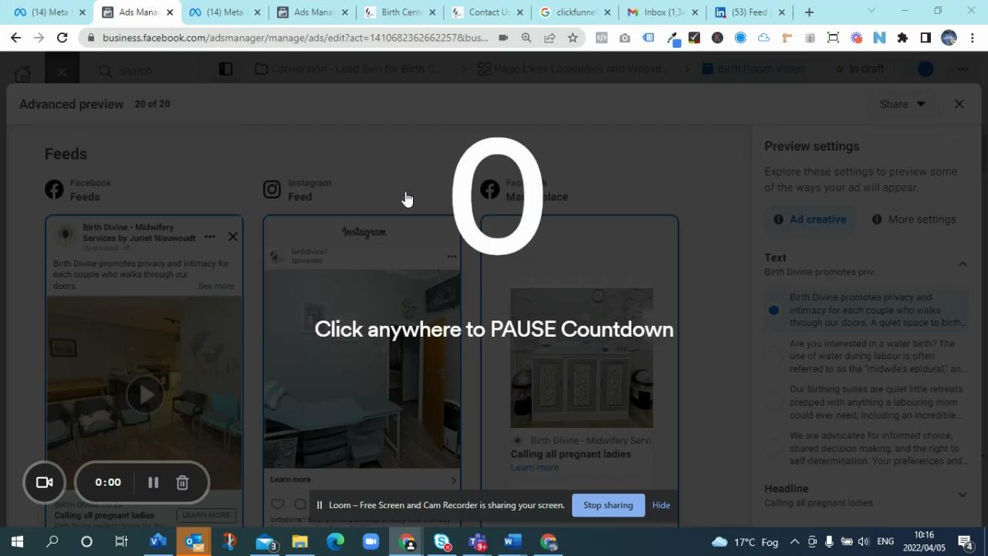Open the volume control in system tray
The image size is (988, 556).
pos(863,541)
